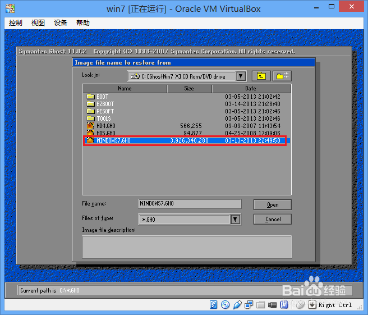Click the optical disc status icon
The image size is (368, 315).
(226, 305)
